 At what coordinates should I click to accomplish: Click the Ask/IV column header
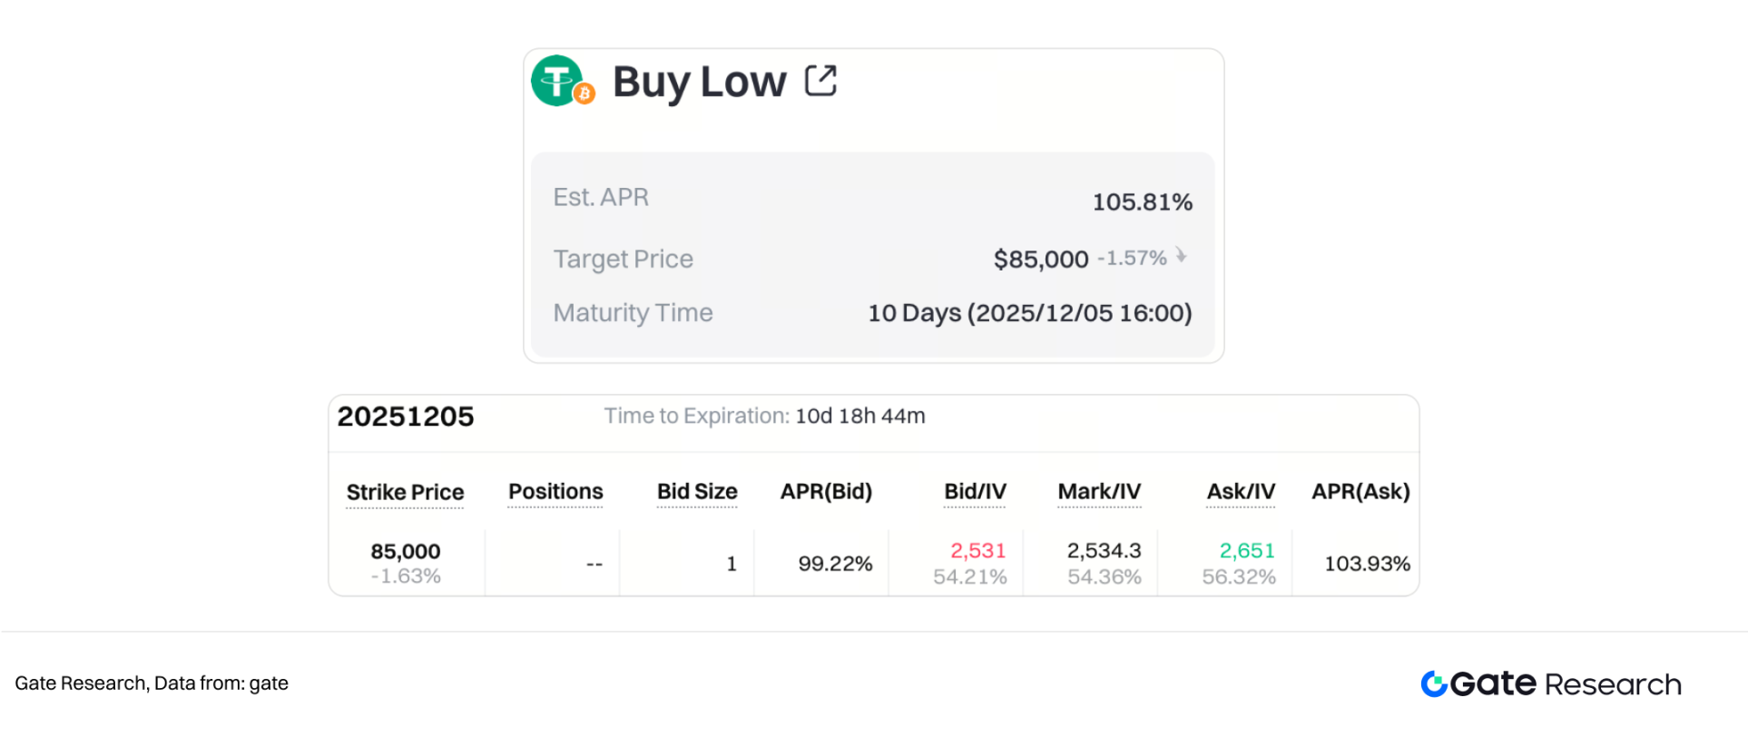pos(1241,491)
